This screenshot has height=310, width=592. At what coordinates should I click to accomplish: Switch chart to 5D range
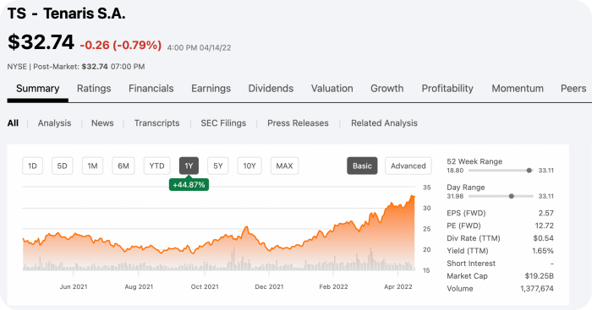[62, 166]
